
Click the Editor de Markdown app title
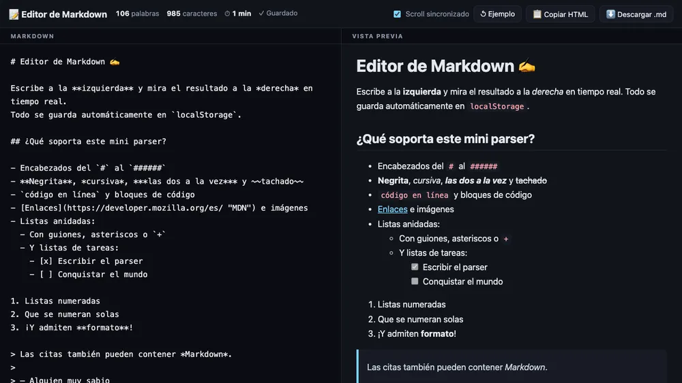[64, 14]
